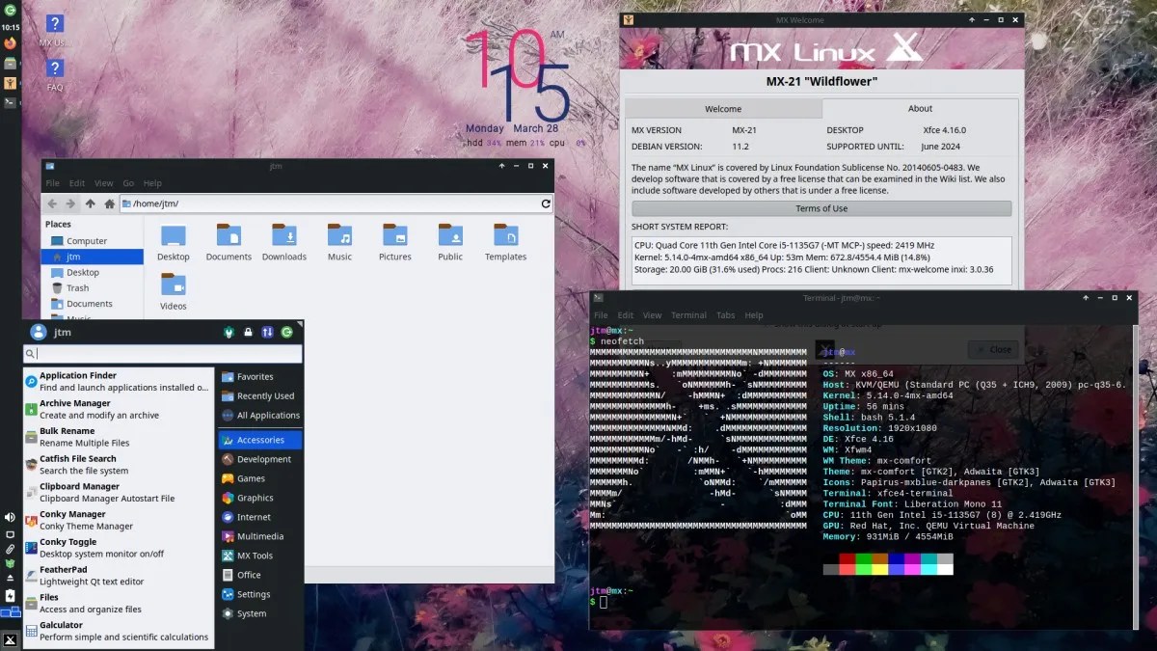Click file manager path bar /home/jtm/
This screenshot has height=651, width=1157.
[328, 203]
